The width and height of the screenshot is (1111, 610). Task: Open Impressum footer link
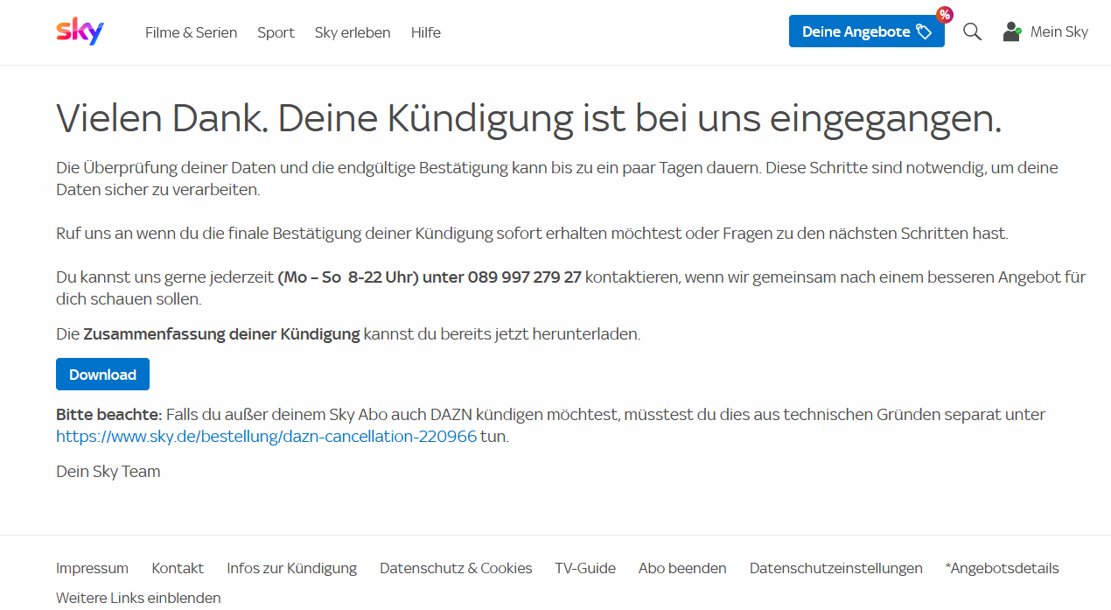pos(92,568)
